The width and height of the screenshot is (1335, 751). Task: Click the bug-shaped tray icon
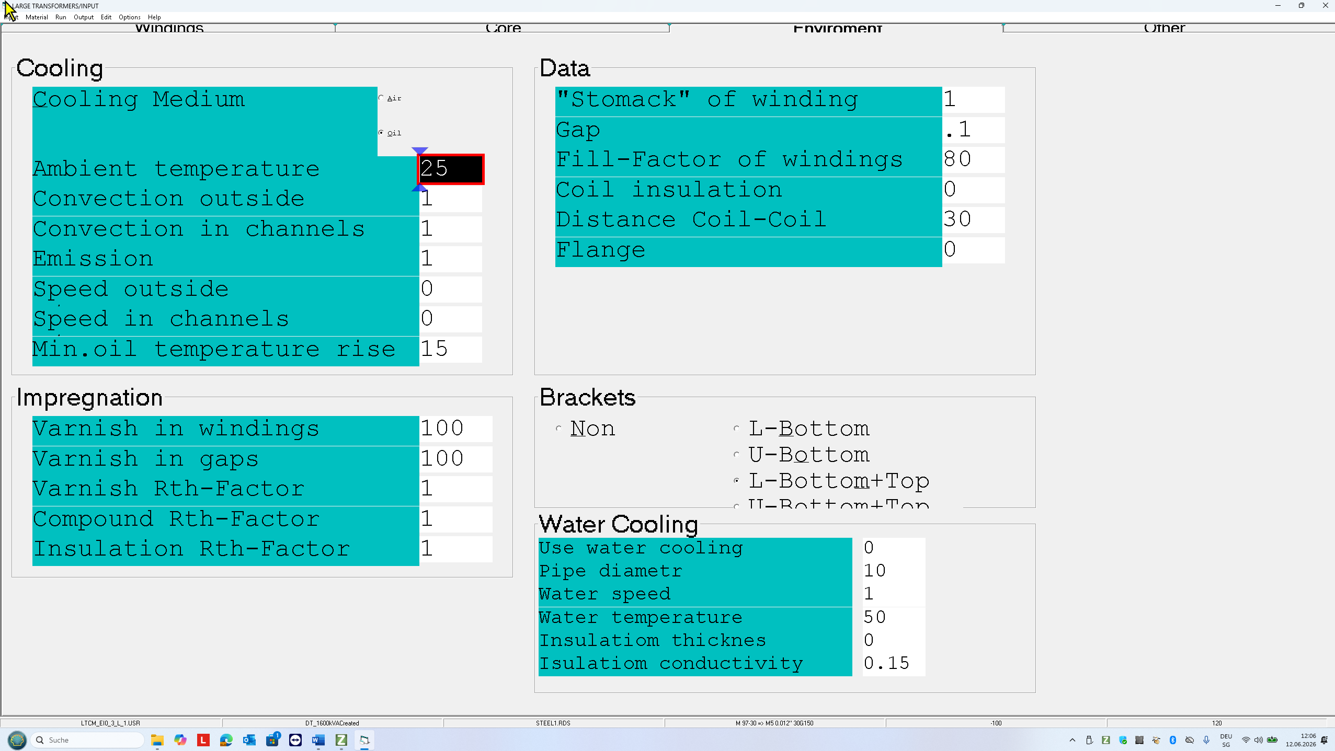click(1156, 740)
